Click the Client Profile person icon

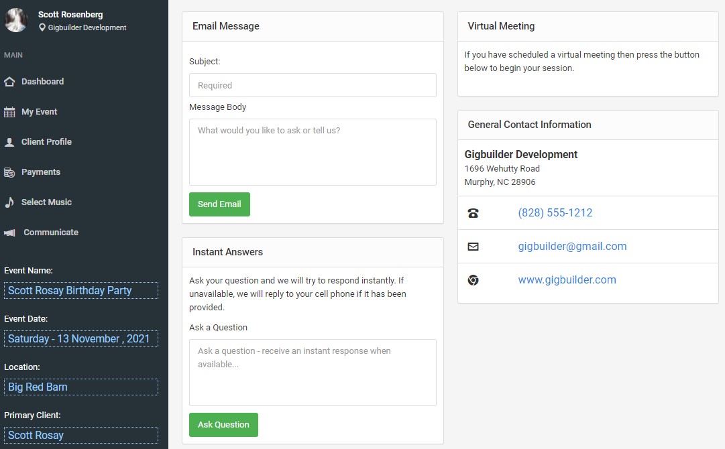(x=9, y=142)
